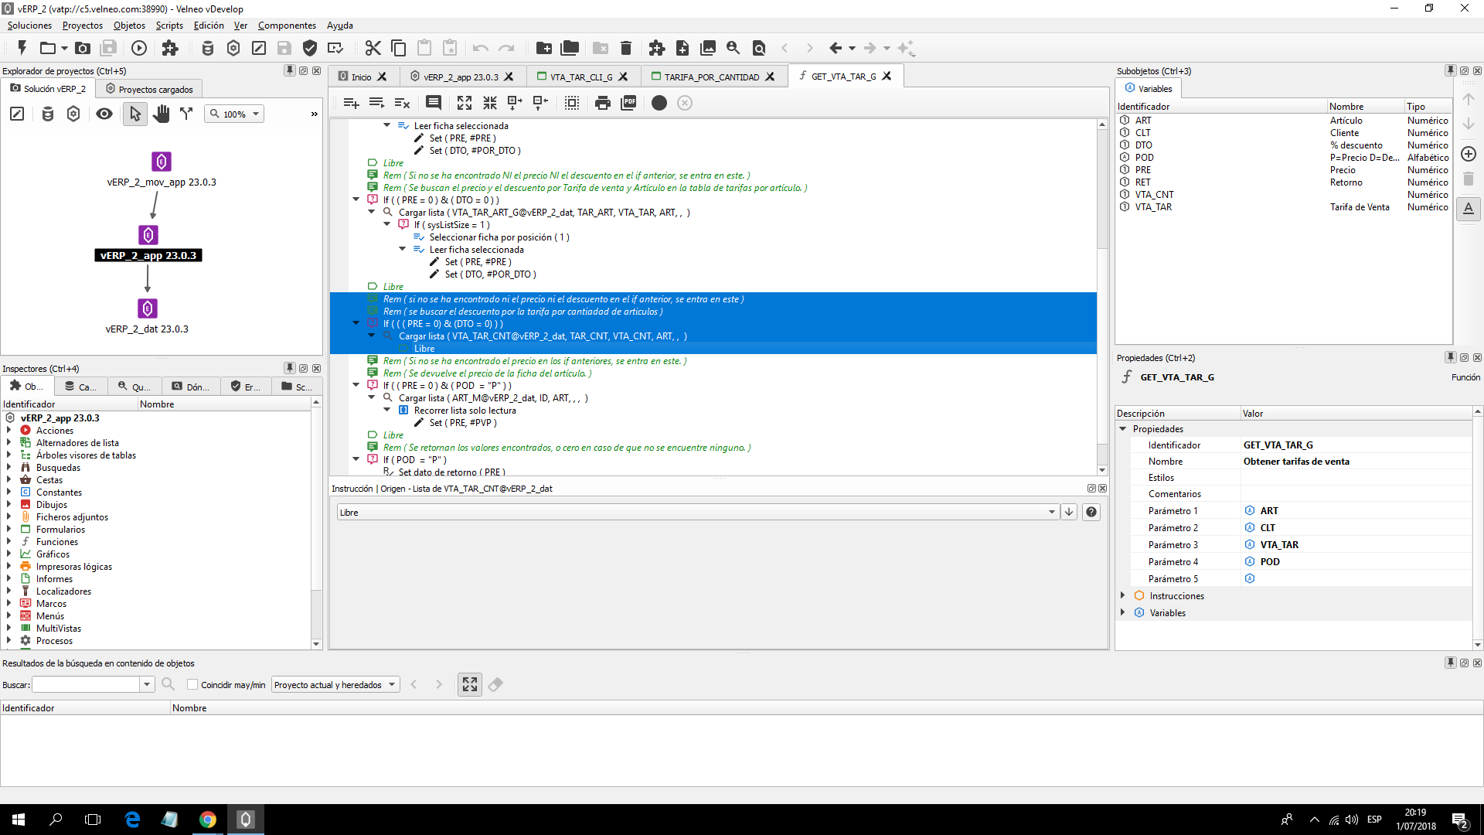The height and width of the screenshot is (835, 1484).
Task: Click the Buscar search input field
Action: coord(86,684)
